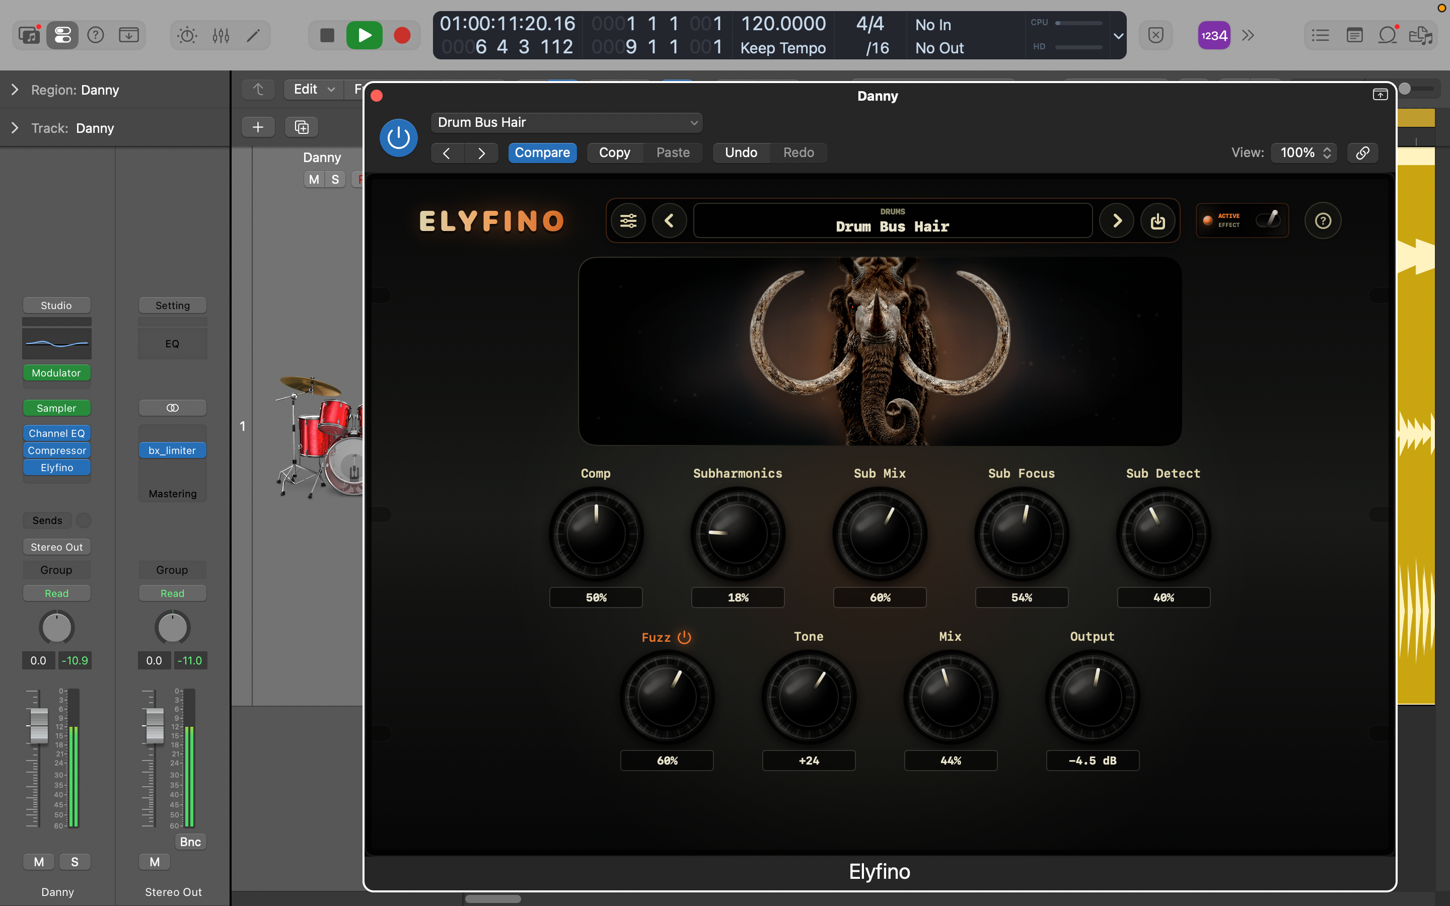Viewport: 1450px width, 906px height.
Task: Go to next Elyfino preset arrow
Action: (1117, 221)
